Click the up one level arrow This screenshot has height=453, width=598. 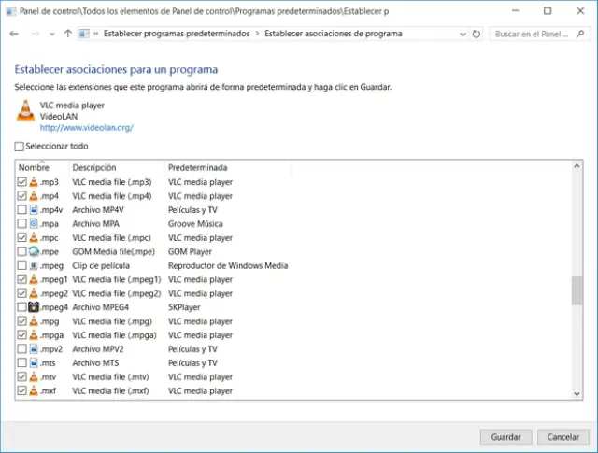(67, 34)
